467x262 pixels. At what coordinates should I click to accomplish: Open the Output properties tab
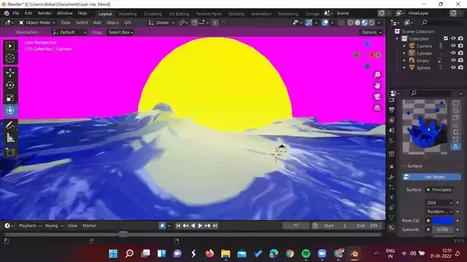coord(392,110)
